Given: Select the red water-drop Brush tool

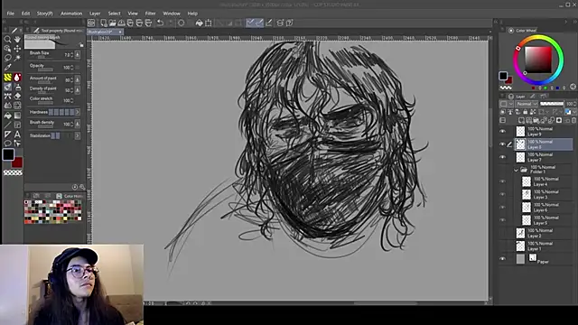Looking at the screenshot, I should click(x=17, y=78).
